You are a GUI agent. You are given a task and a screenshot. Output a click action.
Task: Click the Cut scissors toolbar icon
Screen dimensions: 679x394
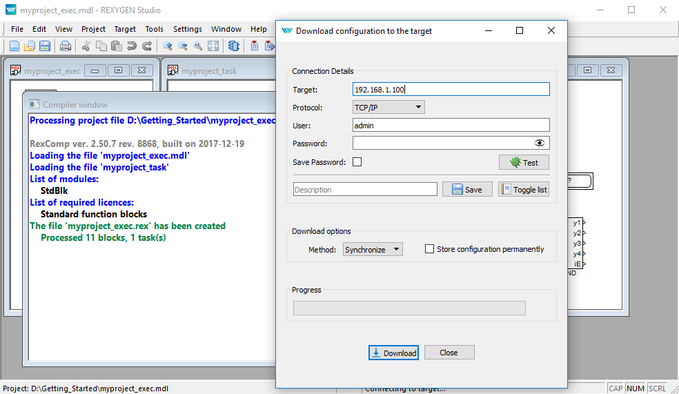click(x=86, y=46)
